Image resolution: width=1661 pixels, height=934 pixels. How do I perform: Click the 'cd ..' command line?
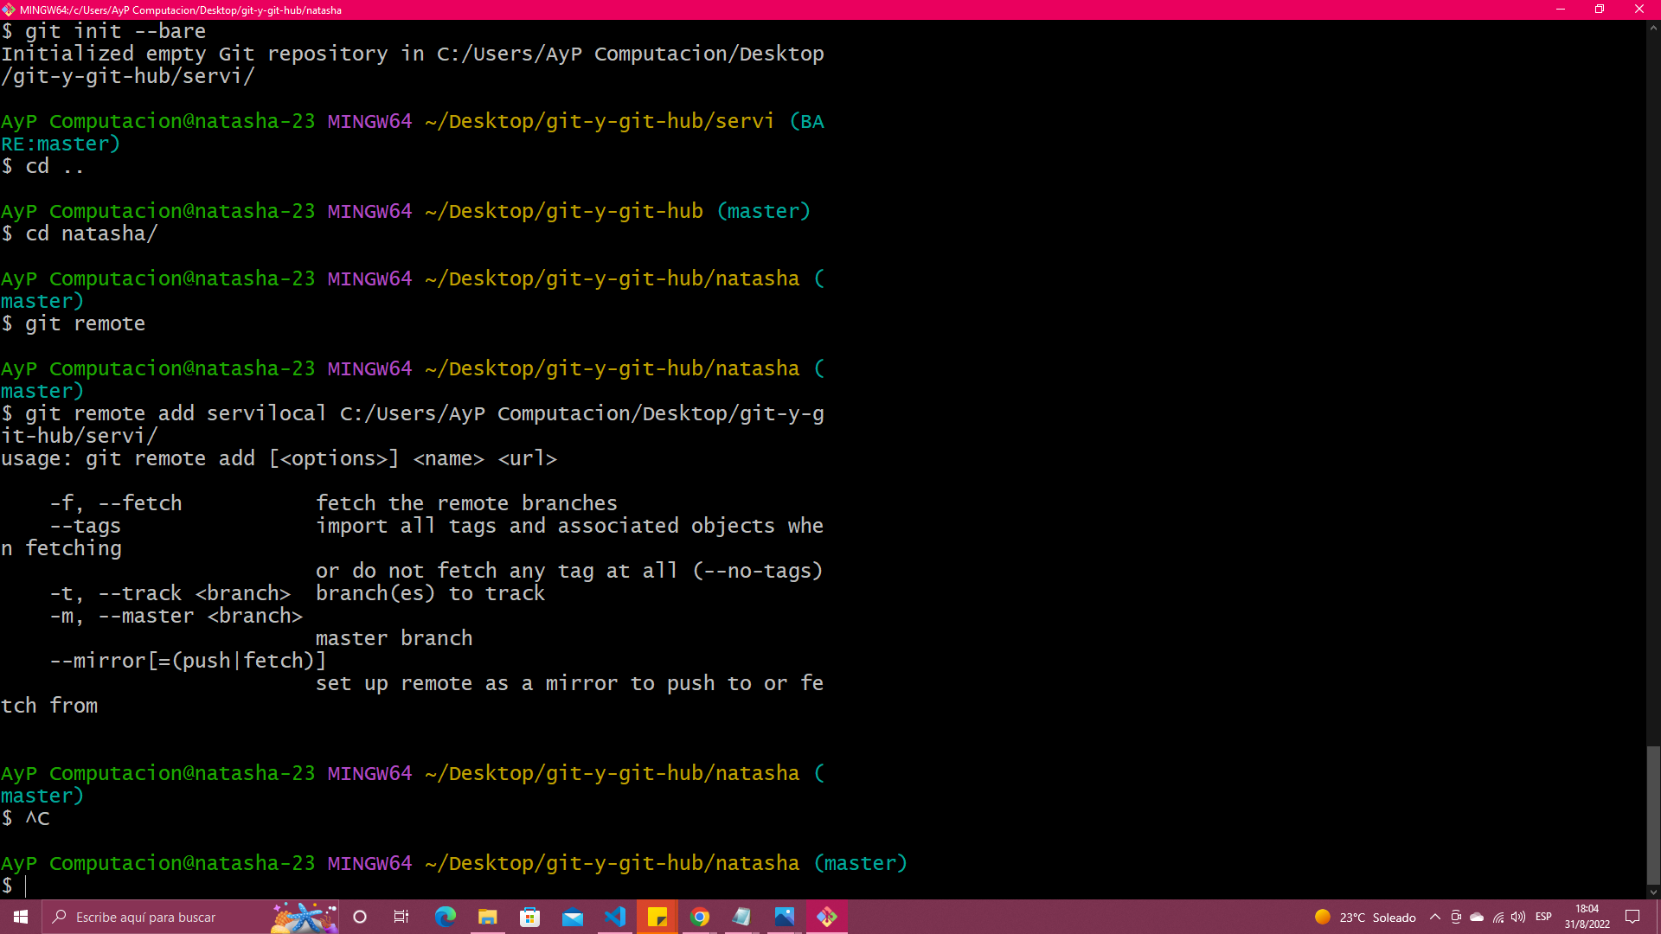(x=43, y=166)
